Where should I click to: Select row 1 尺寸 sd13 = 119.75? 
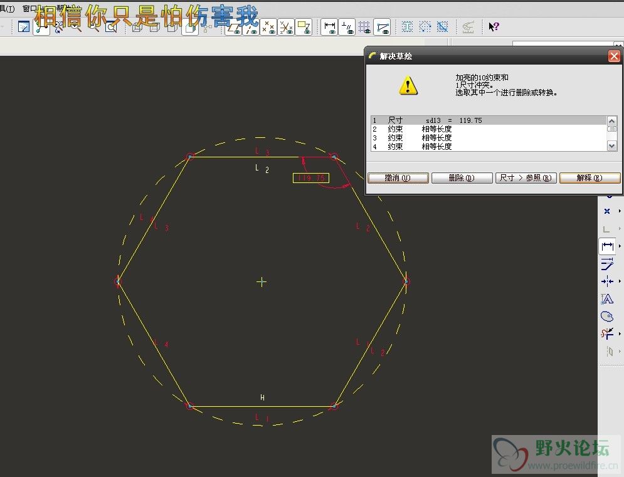point(489,120)
